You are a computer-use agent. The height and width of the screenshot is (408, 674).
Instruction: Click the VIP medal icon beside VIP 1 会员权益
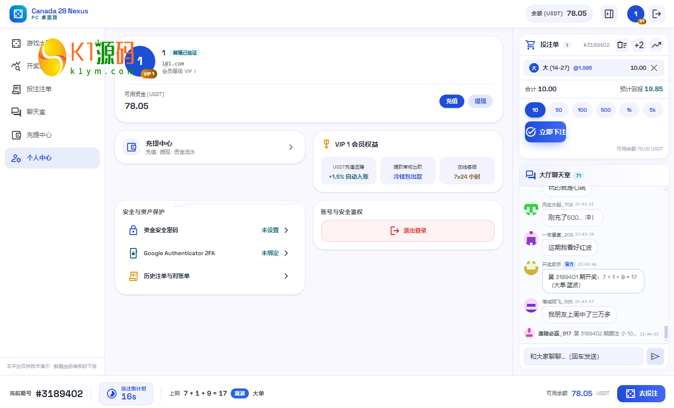[x=326, y=144]
